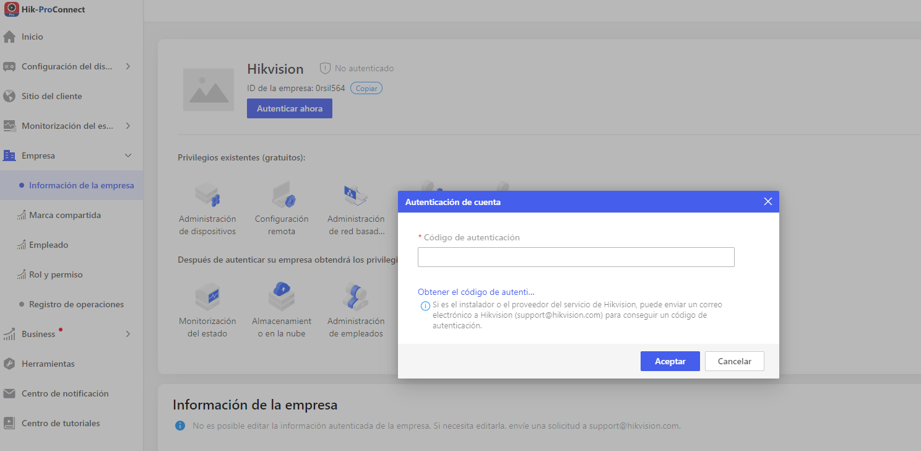Click Aceptar in the dialog
Viewport: 921px width, 451px height.
click(x=670, y=361)
